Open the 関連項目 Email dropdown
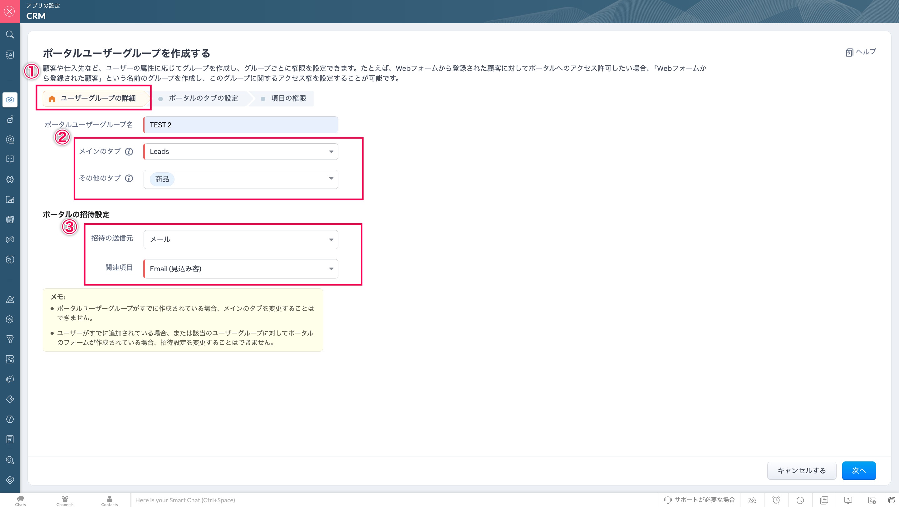Screen dimensions: 899x507 click(x=241, y=269)
